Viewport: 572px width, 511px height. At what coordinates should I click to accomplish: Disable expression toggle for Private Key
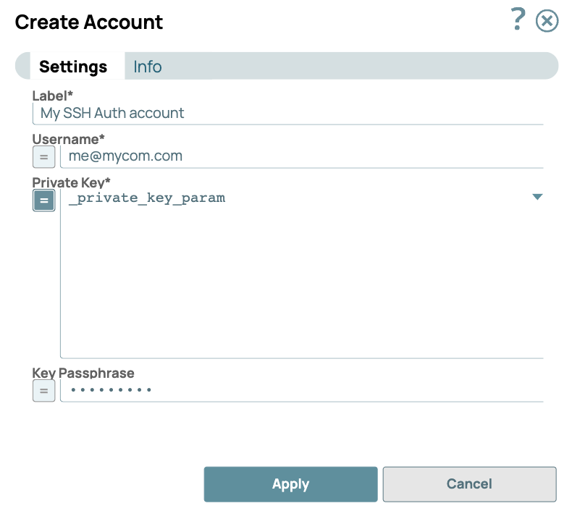pyautogui.click(x=43, y=200)
